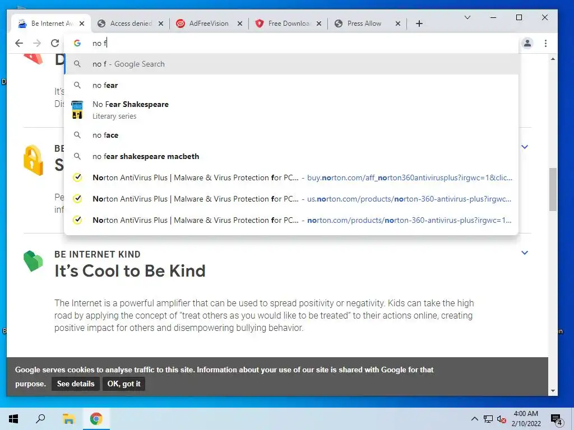This screenshot has width=574, height=430.
Task: Go back using the browser back arrow
Action: point(19,43)
